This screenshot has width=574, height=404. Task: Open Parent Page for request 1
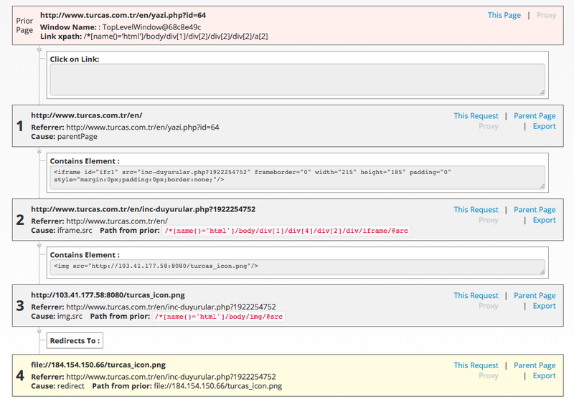[x=535, y=116]
